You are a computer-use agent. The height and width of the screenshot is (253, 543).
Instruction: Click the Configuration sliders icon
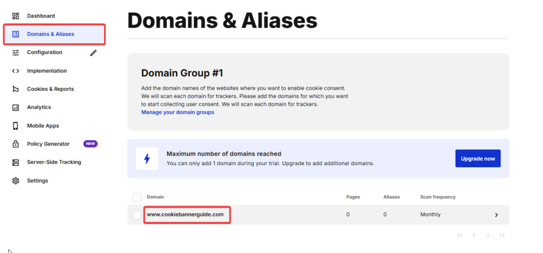[16, 52]
